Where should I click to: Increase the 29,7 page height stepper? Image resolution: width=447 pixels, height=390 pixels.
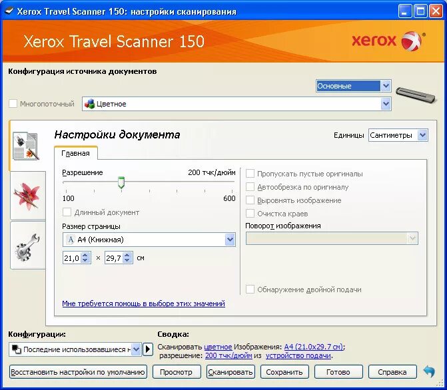[127, 255]
